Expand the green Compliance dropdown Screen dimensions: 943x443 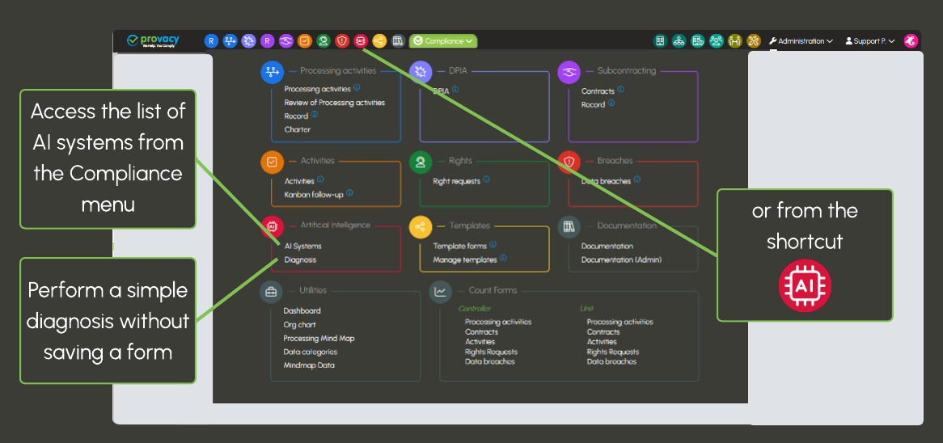443,40
